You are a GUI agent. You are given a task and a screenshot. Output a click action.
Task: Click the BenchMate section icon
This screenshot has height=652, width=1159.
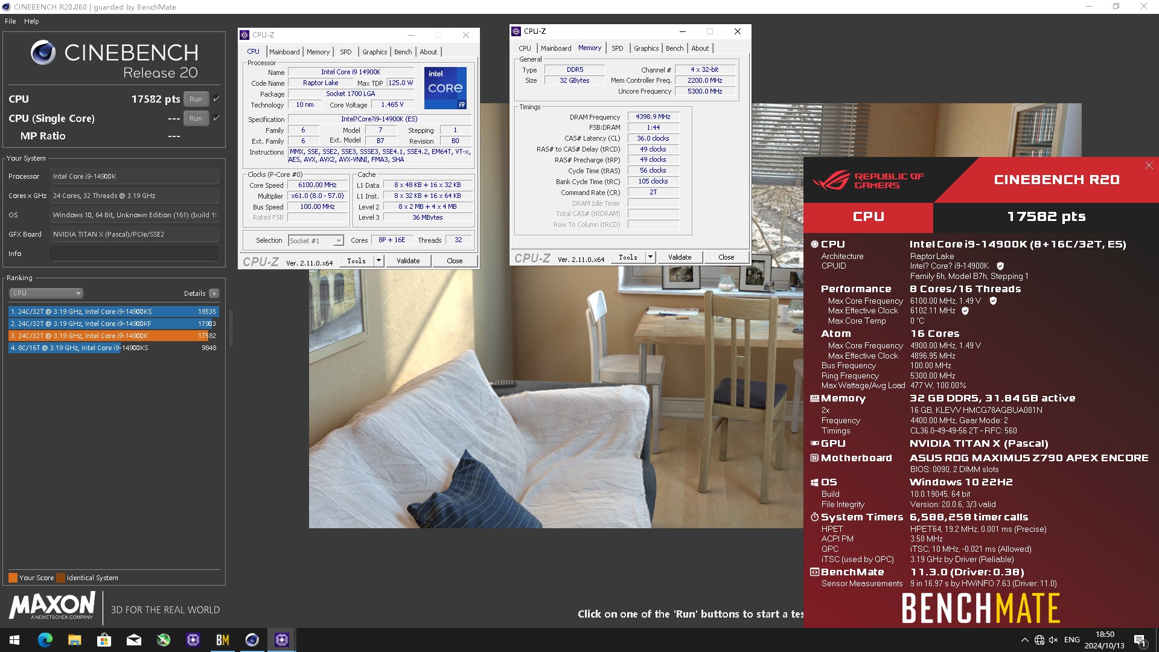[x=814, y=572]
